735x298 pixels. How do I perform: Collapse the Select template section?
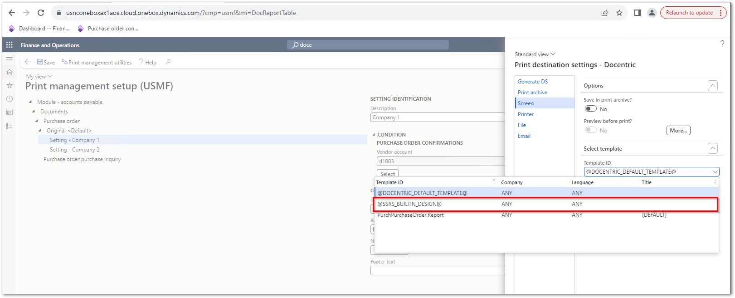click(713, 148)
